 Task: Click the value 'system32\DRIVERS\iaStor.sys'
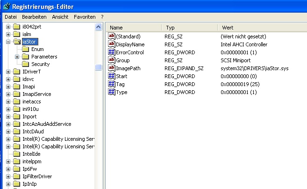click(x=255, y=68)
